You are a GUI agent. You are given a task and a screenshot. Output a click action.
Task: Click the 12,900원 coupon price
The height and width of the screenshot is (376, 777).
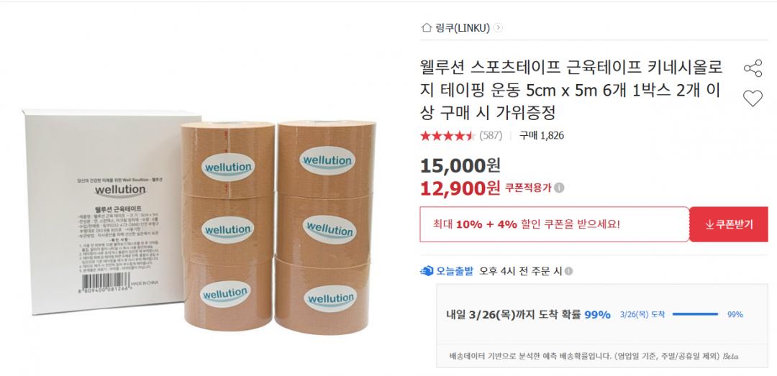(460, 188)
